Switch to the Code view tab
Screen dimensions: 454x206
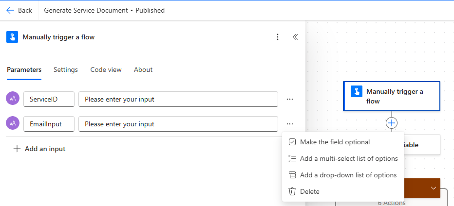click(106, 69)
